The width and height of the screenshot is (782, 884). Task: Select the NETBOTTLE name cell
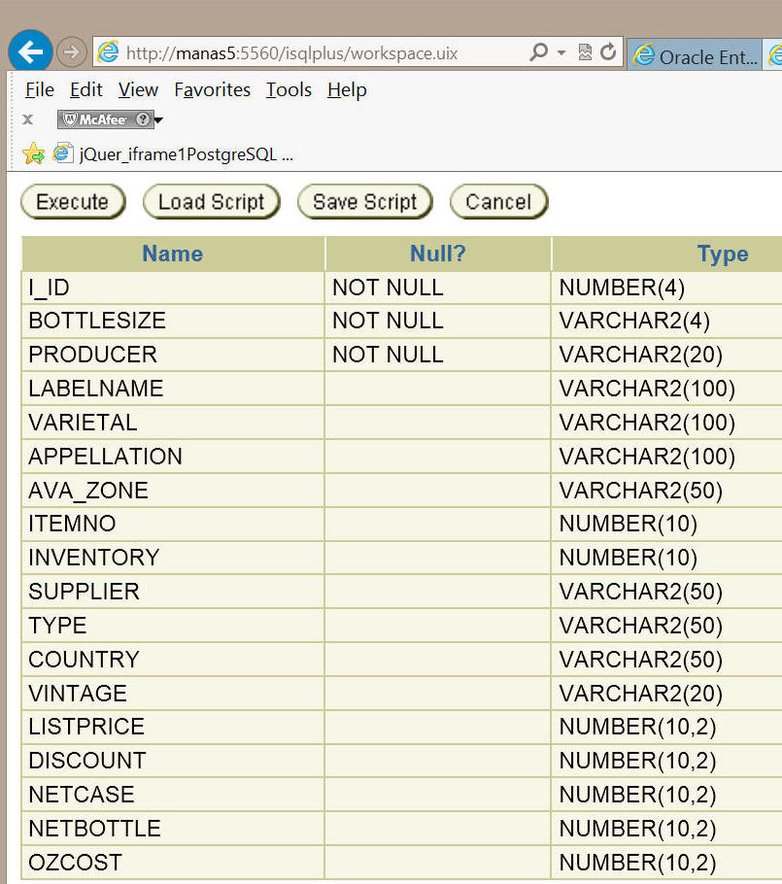[x=173, y=829]
